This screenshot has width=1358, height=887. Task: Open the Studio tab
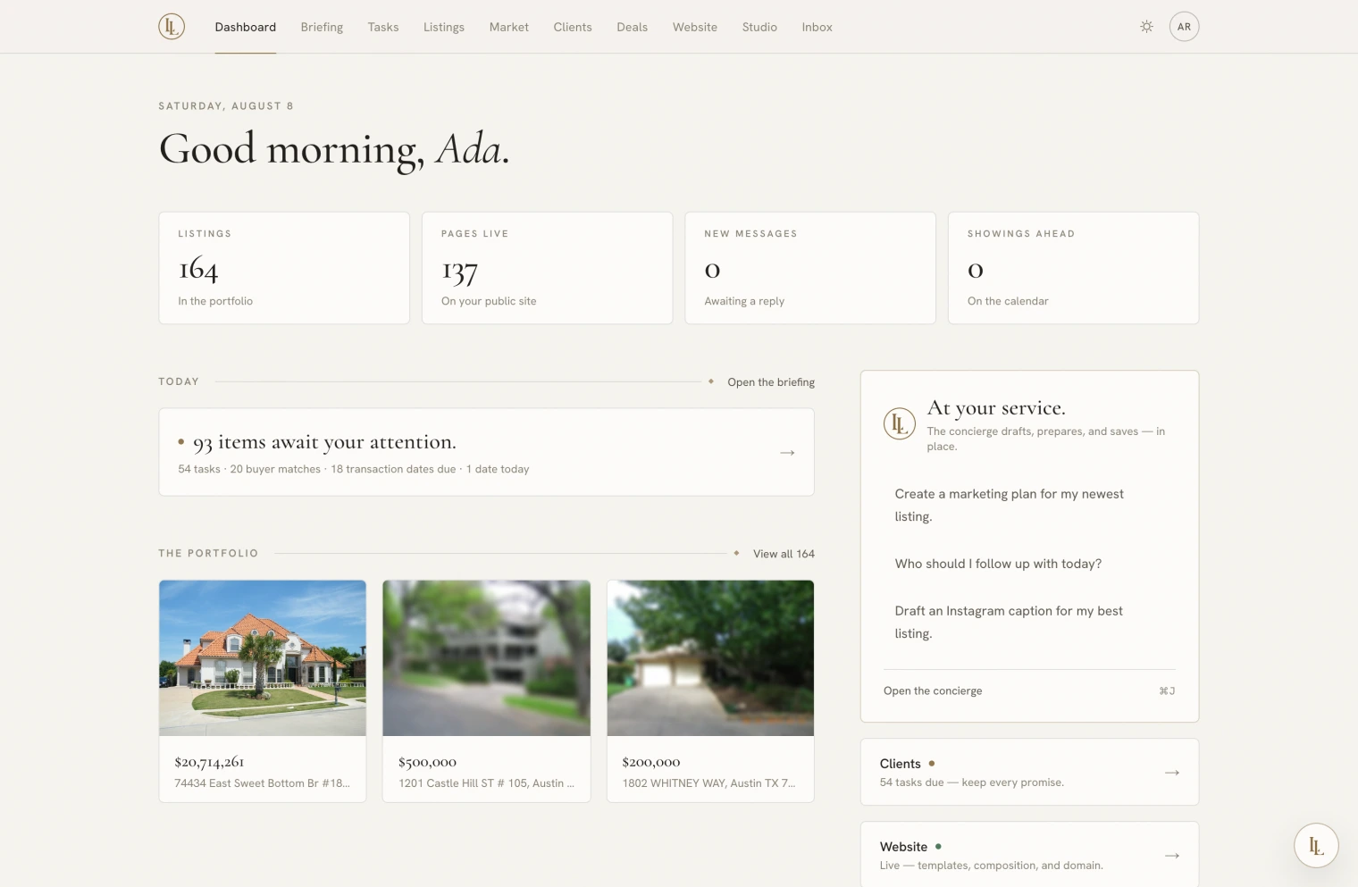tap(759, 27)
